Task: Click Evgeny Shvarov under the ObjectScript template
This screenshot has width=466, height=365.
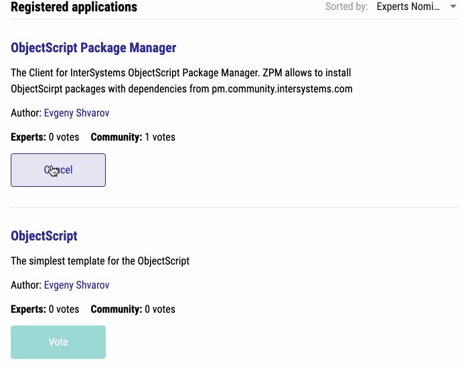Action: click(76, 285)
